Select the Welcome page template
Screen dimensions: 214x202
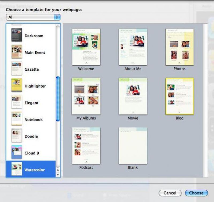86,47
